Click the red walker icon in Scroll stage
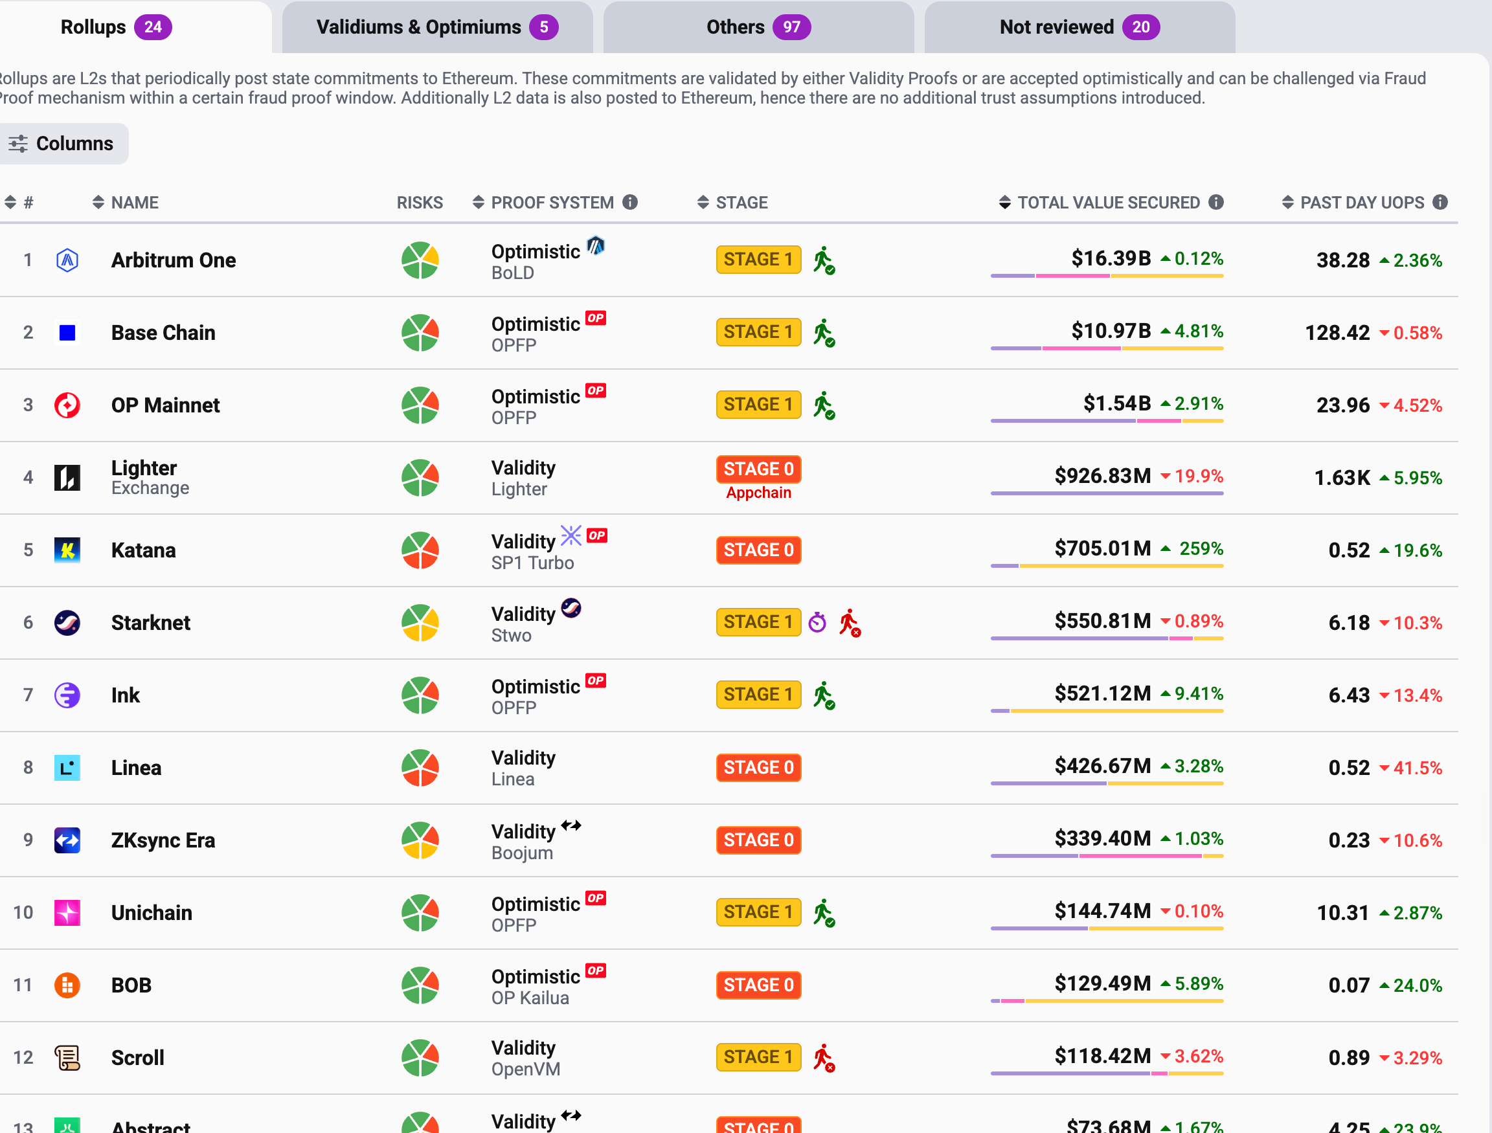 (824, 1057)
